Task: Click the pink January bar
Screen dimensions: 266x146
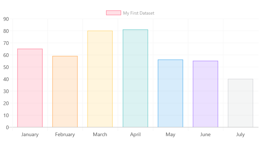Action: (30, 88)
